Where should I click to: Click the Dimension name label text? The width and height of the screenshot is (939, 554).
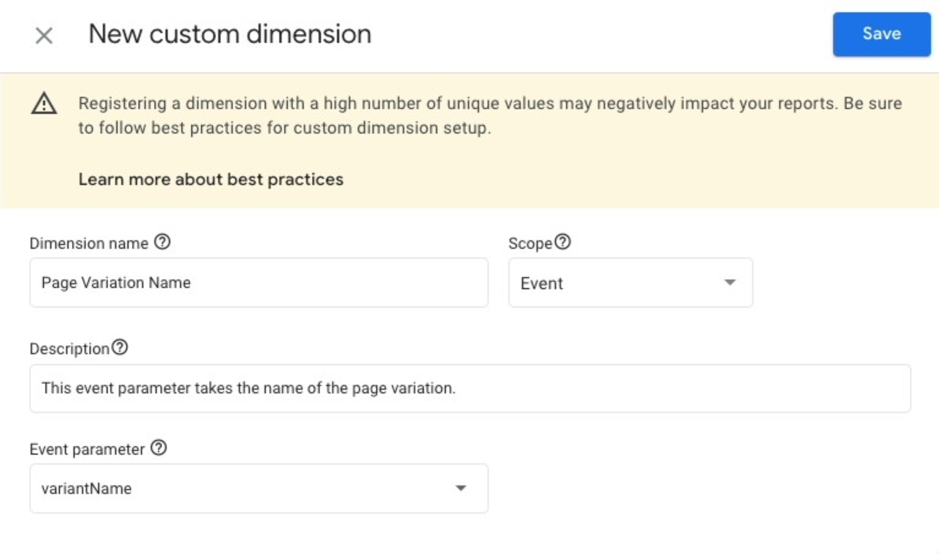(89, 243)
